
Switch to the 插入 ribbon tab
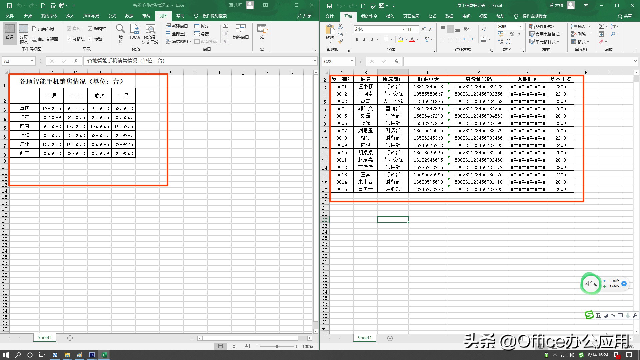[390, 16]
